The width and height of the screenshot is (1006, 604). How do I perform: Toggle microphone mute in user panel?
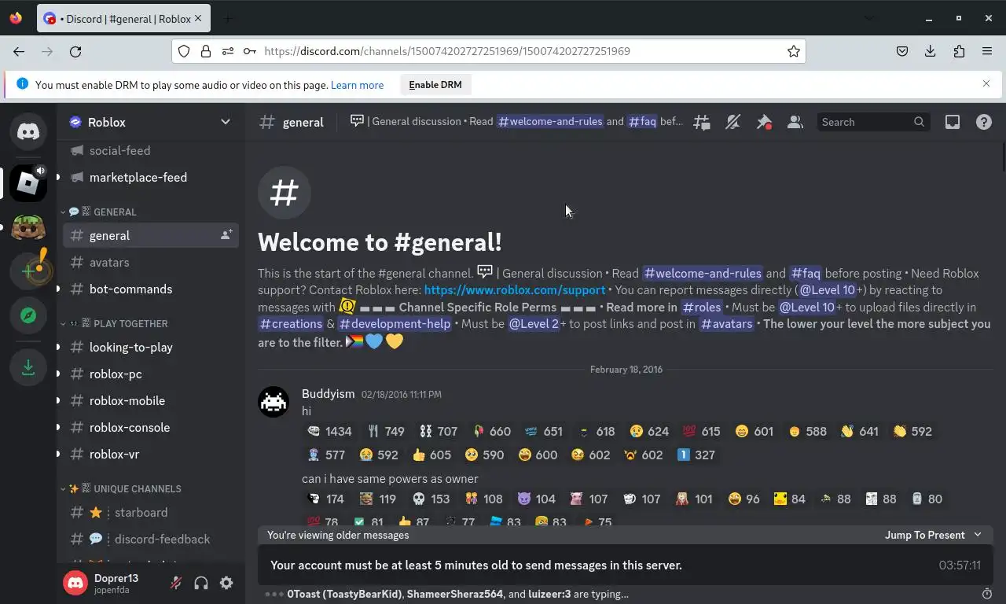176,583
